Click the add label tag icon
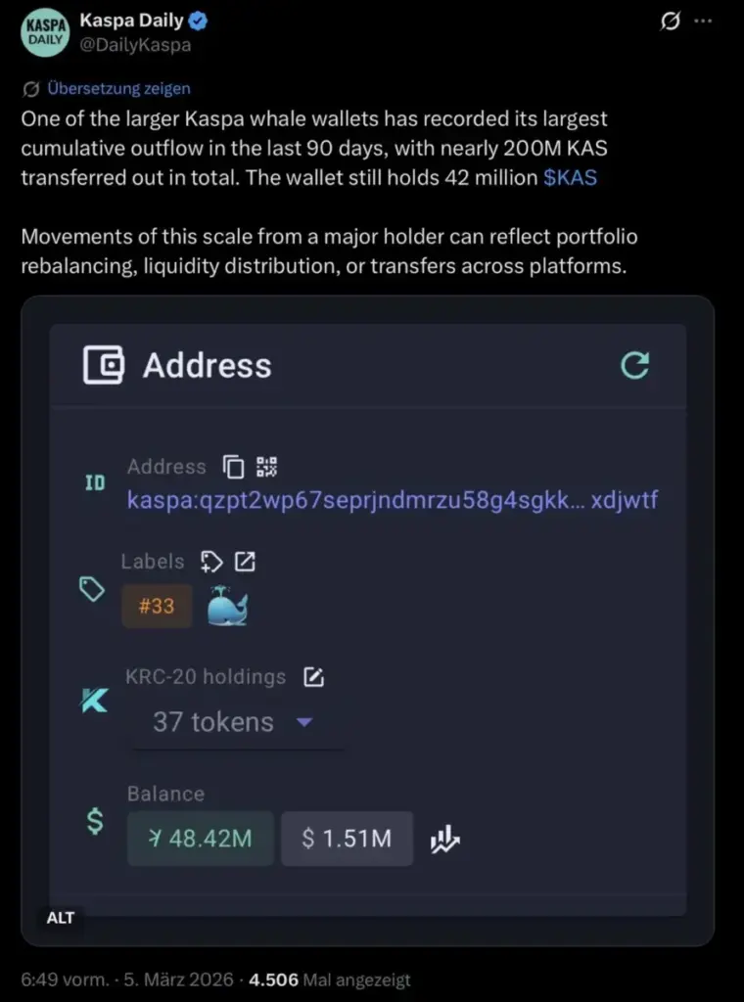The width and height of the screenshot is (744, 1002). tap(211, 562)
